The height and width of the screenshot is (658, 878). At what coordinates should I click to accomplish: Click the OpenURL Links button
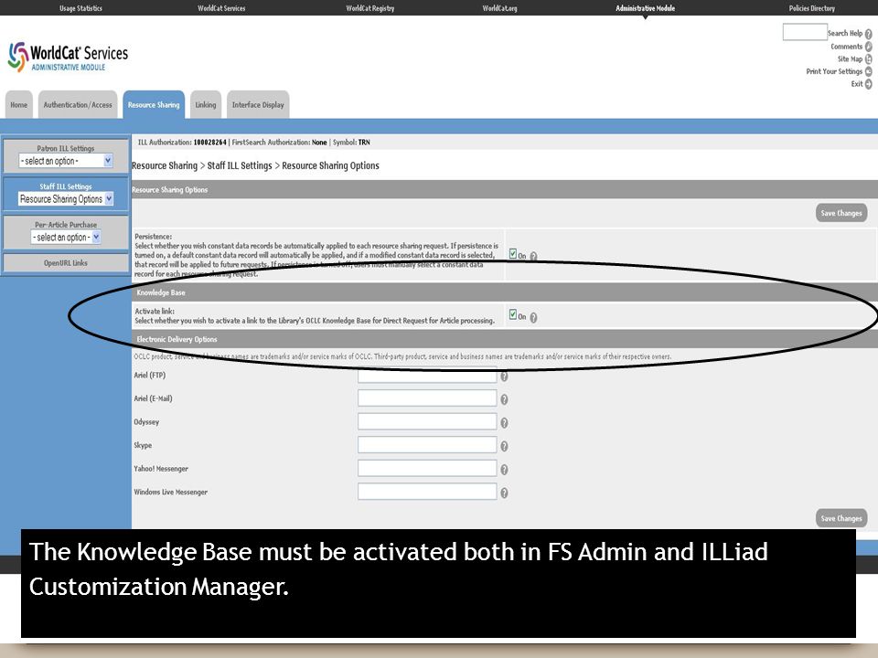(x=66, y=263)
